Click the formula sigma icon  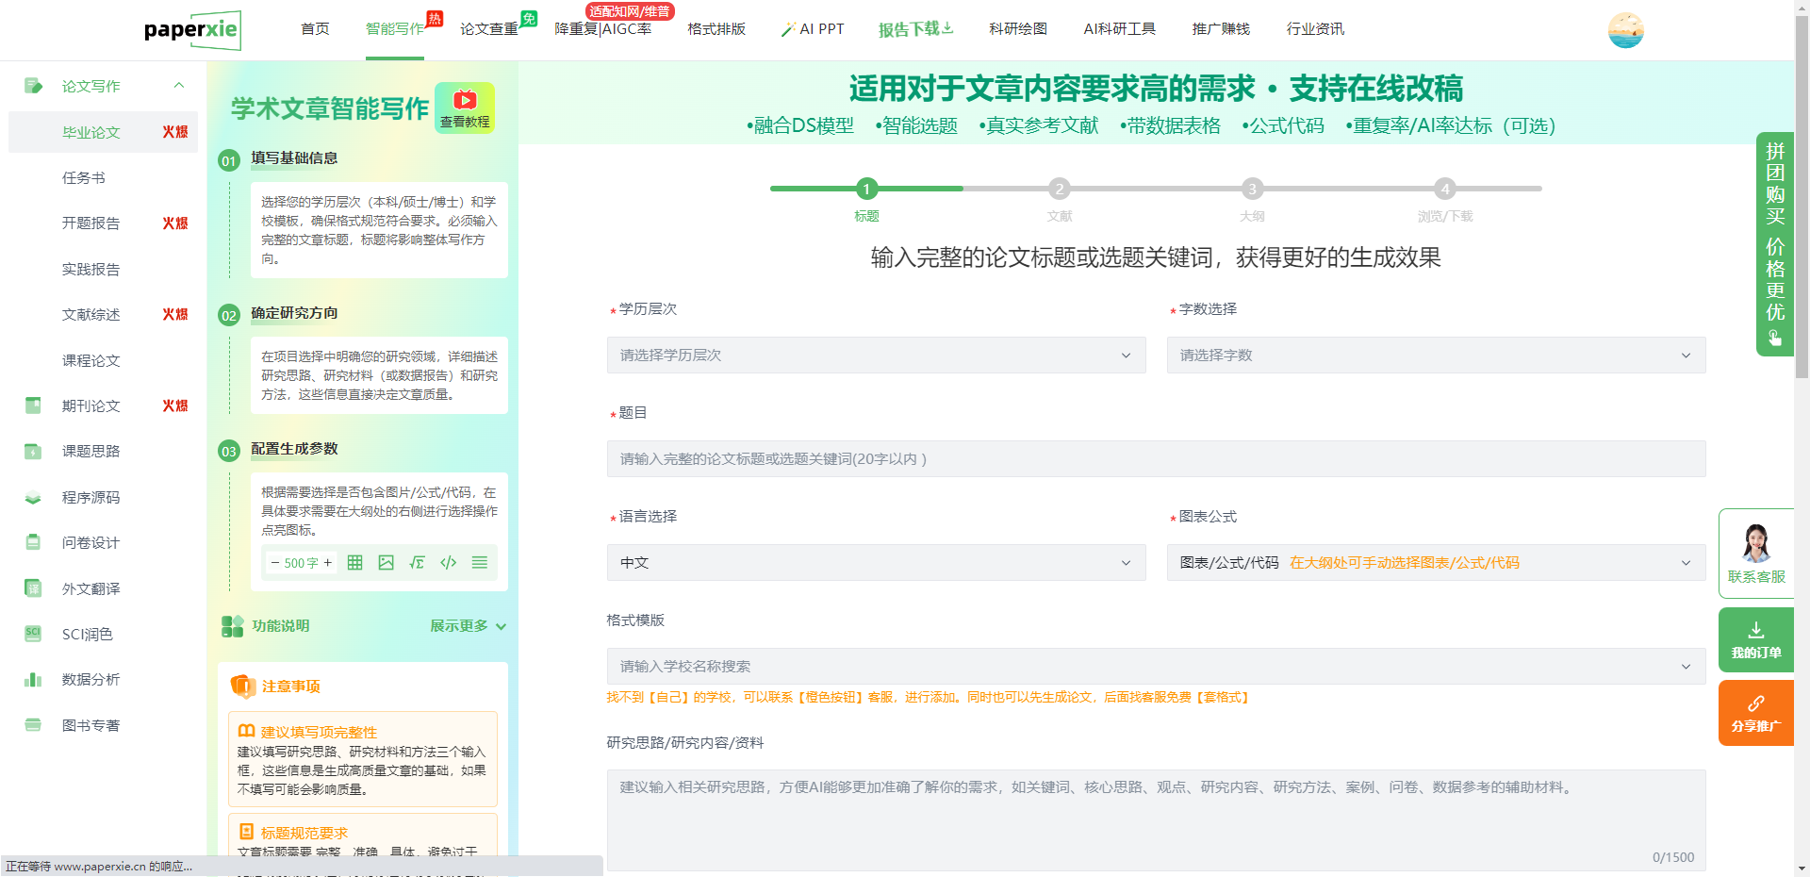pos(417,563)
